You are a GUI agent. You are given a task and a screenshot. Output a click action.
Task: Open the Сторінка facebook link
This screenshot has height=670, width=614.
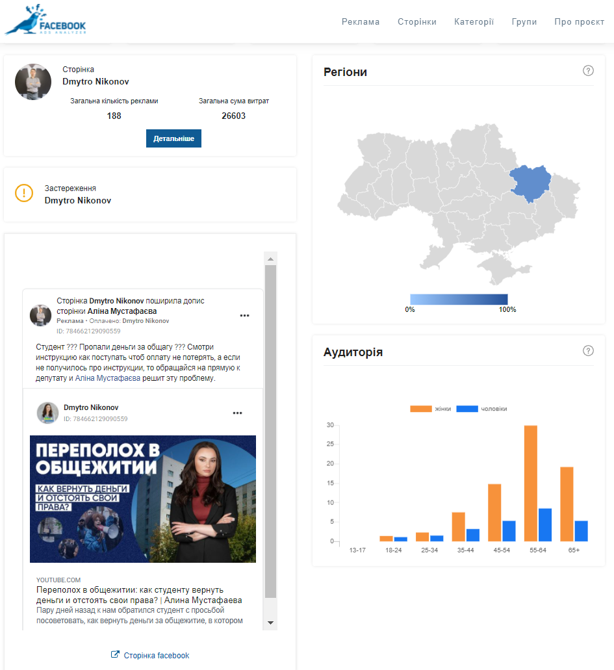click(156, 655)
